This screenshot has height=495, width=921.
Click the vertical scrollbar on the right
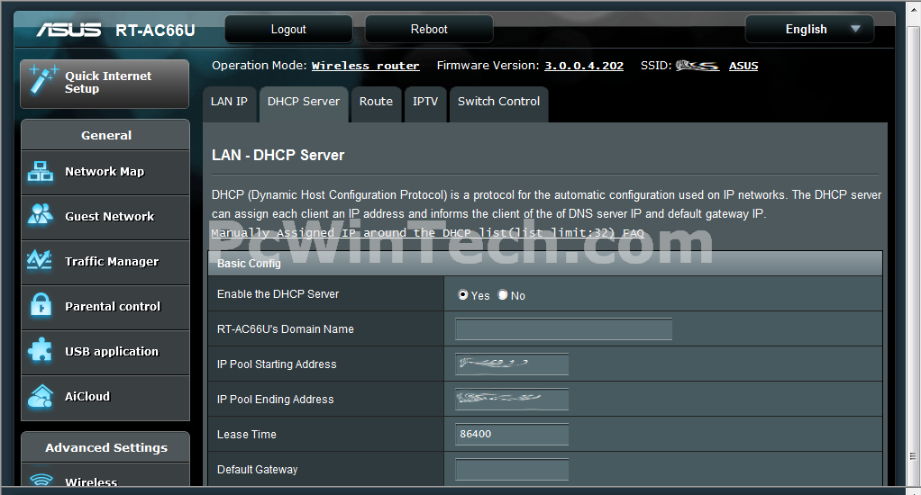pos(912,247)
